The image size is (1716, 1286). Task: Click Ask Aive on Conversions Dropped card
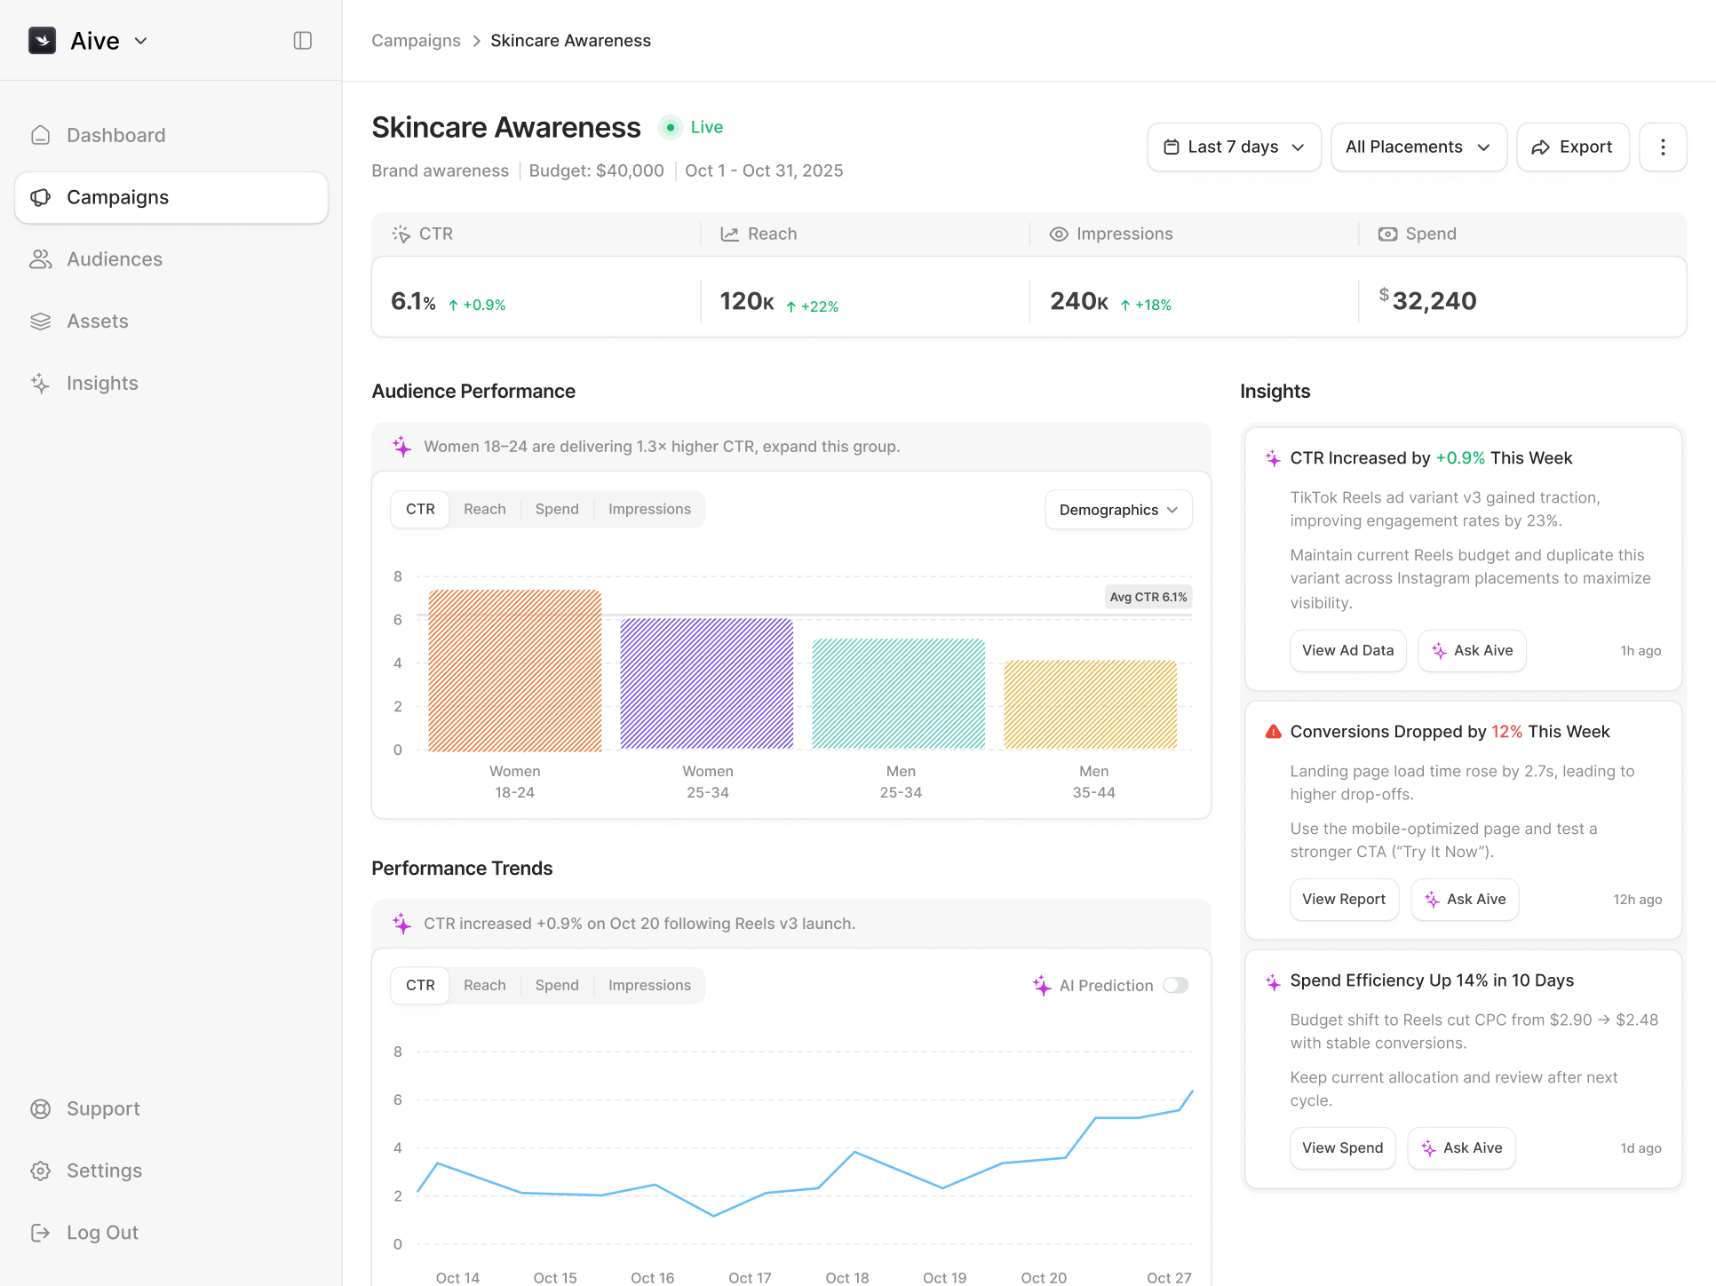tap(1465, 899)
